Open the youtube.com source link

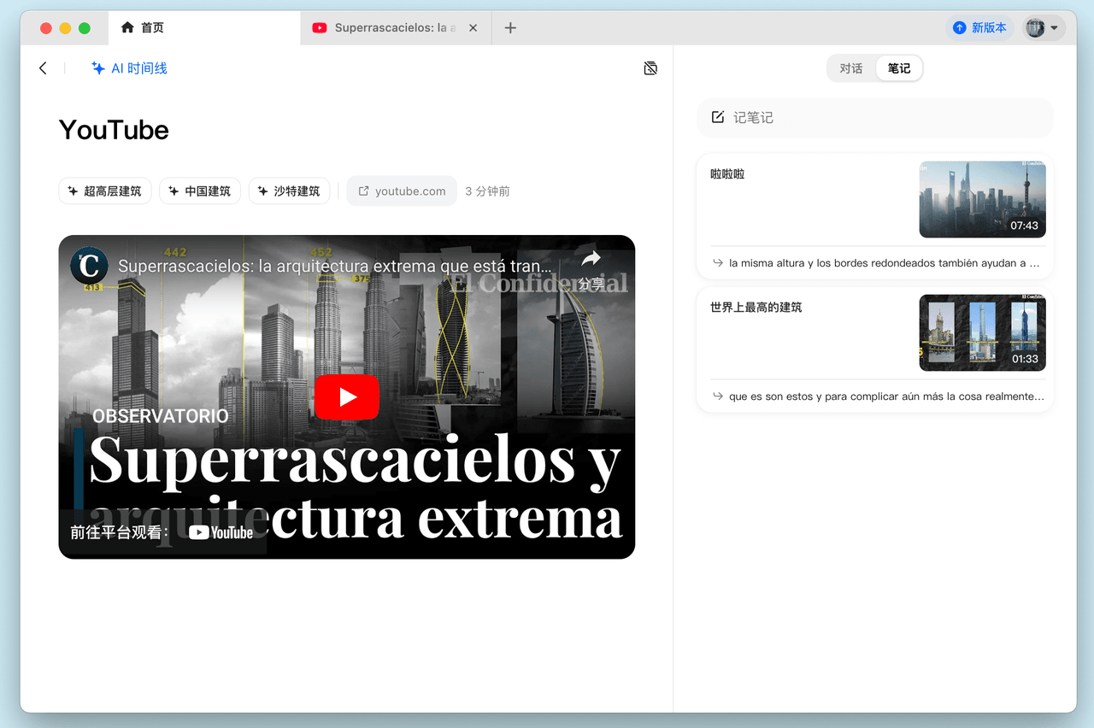coord(402,191)
